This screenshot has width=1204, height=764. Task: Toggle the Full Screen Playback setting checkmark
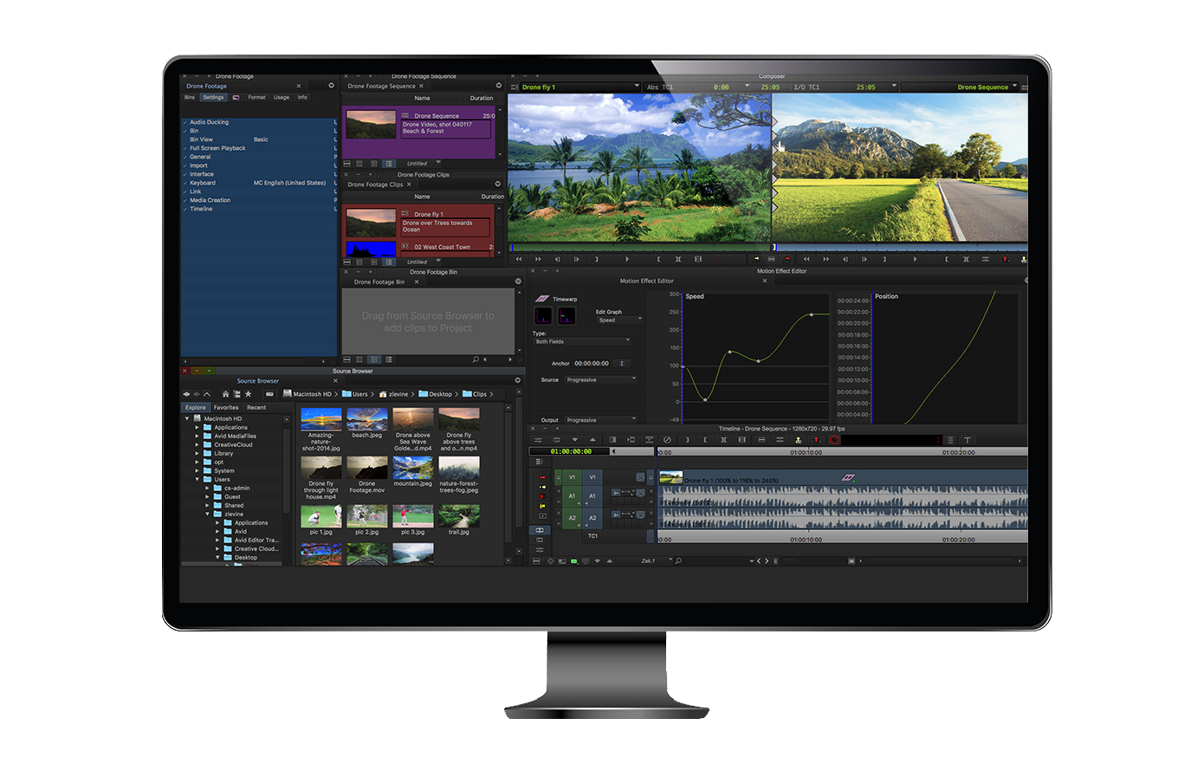pos(185,148)
